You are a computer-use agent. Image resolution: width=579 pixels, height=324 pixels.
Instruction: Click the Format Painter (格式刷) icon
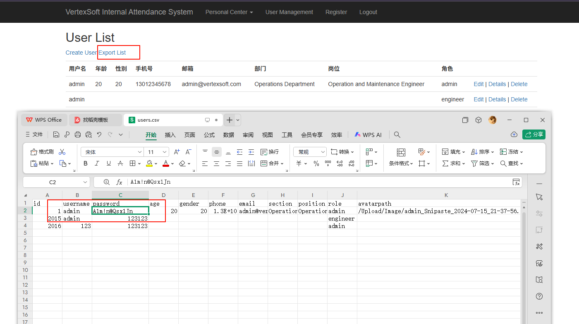pos(42,152)
